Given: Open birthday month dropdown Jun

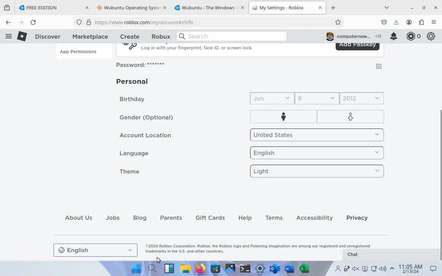Looking at the screenshot, I should click(x=272, y=98).
